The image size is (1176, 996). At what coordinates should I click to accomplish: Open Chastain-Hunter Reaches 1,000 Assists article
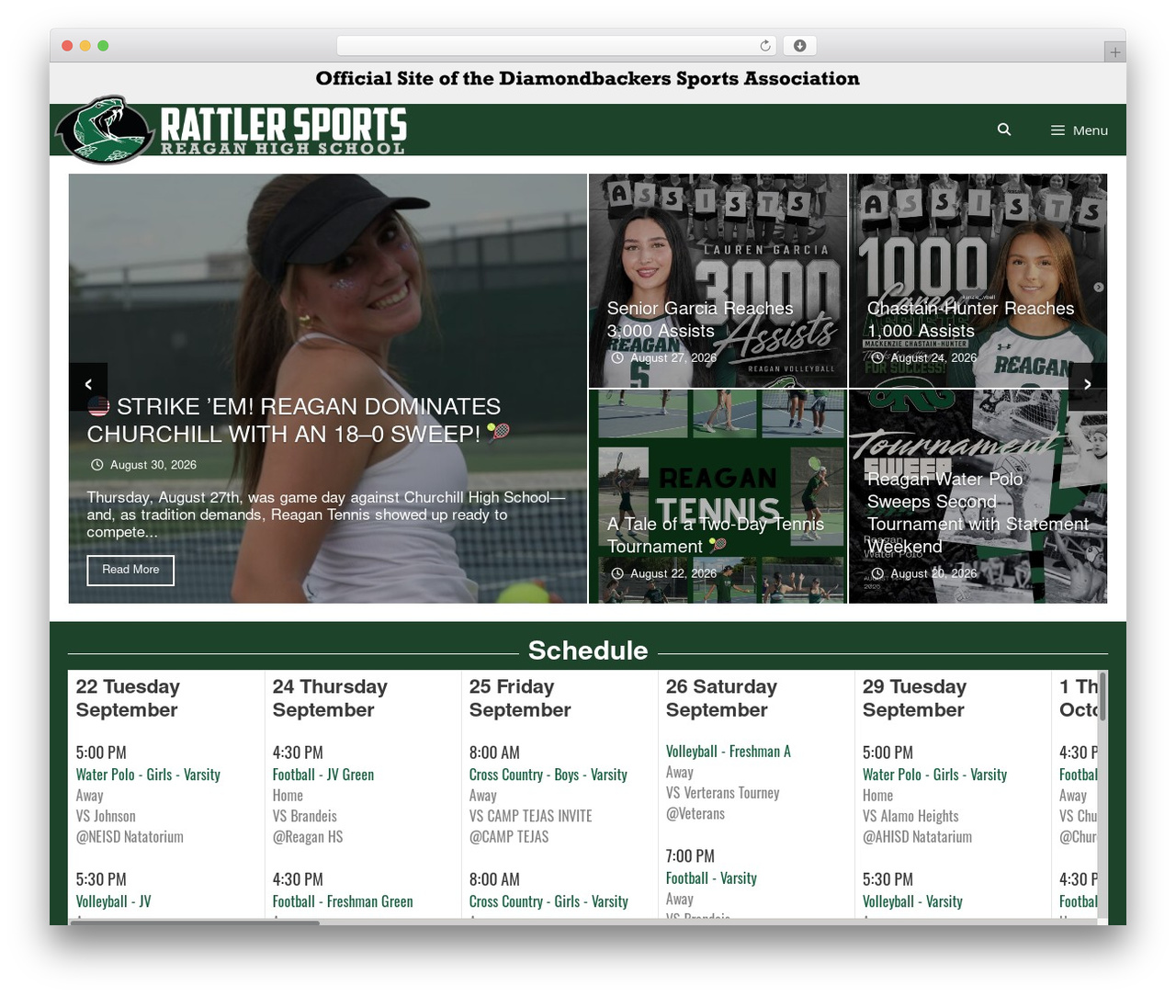[970, 320]
